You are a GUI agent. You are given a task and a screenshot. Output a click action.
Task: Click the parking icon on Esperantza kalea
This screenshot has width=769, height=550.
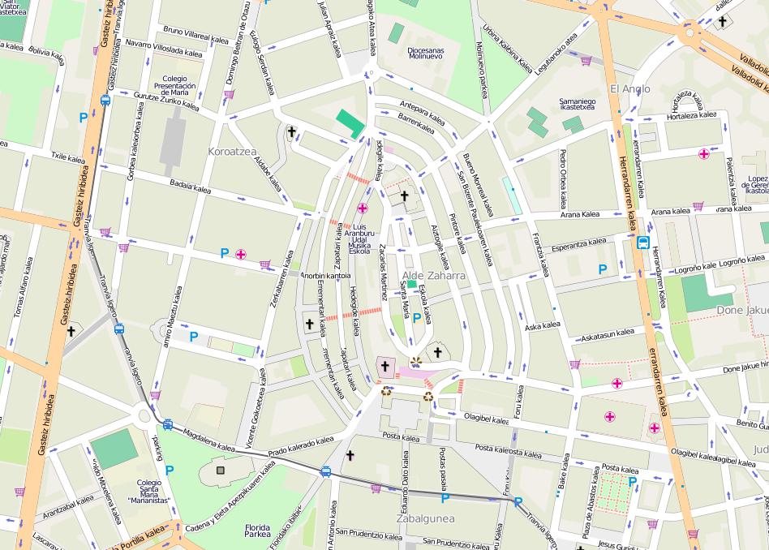pyautogui.click(x=602, y=269)
